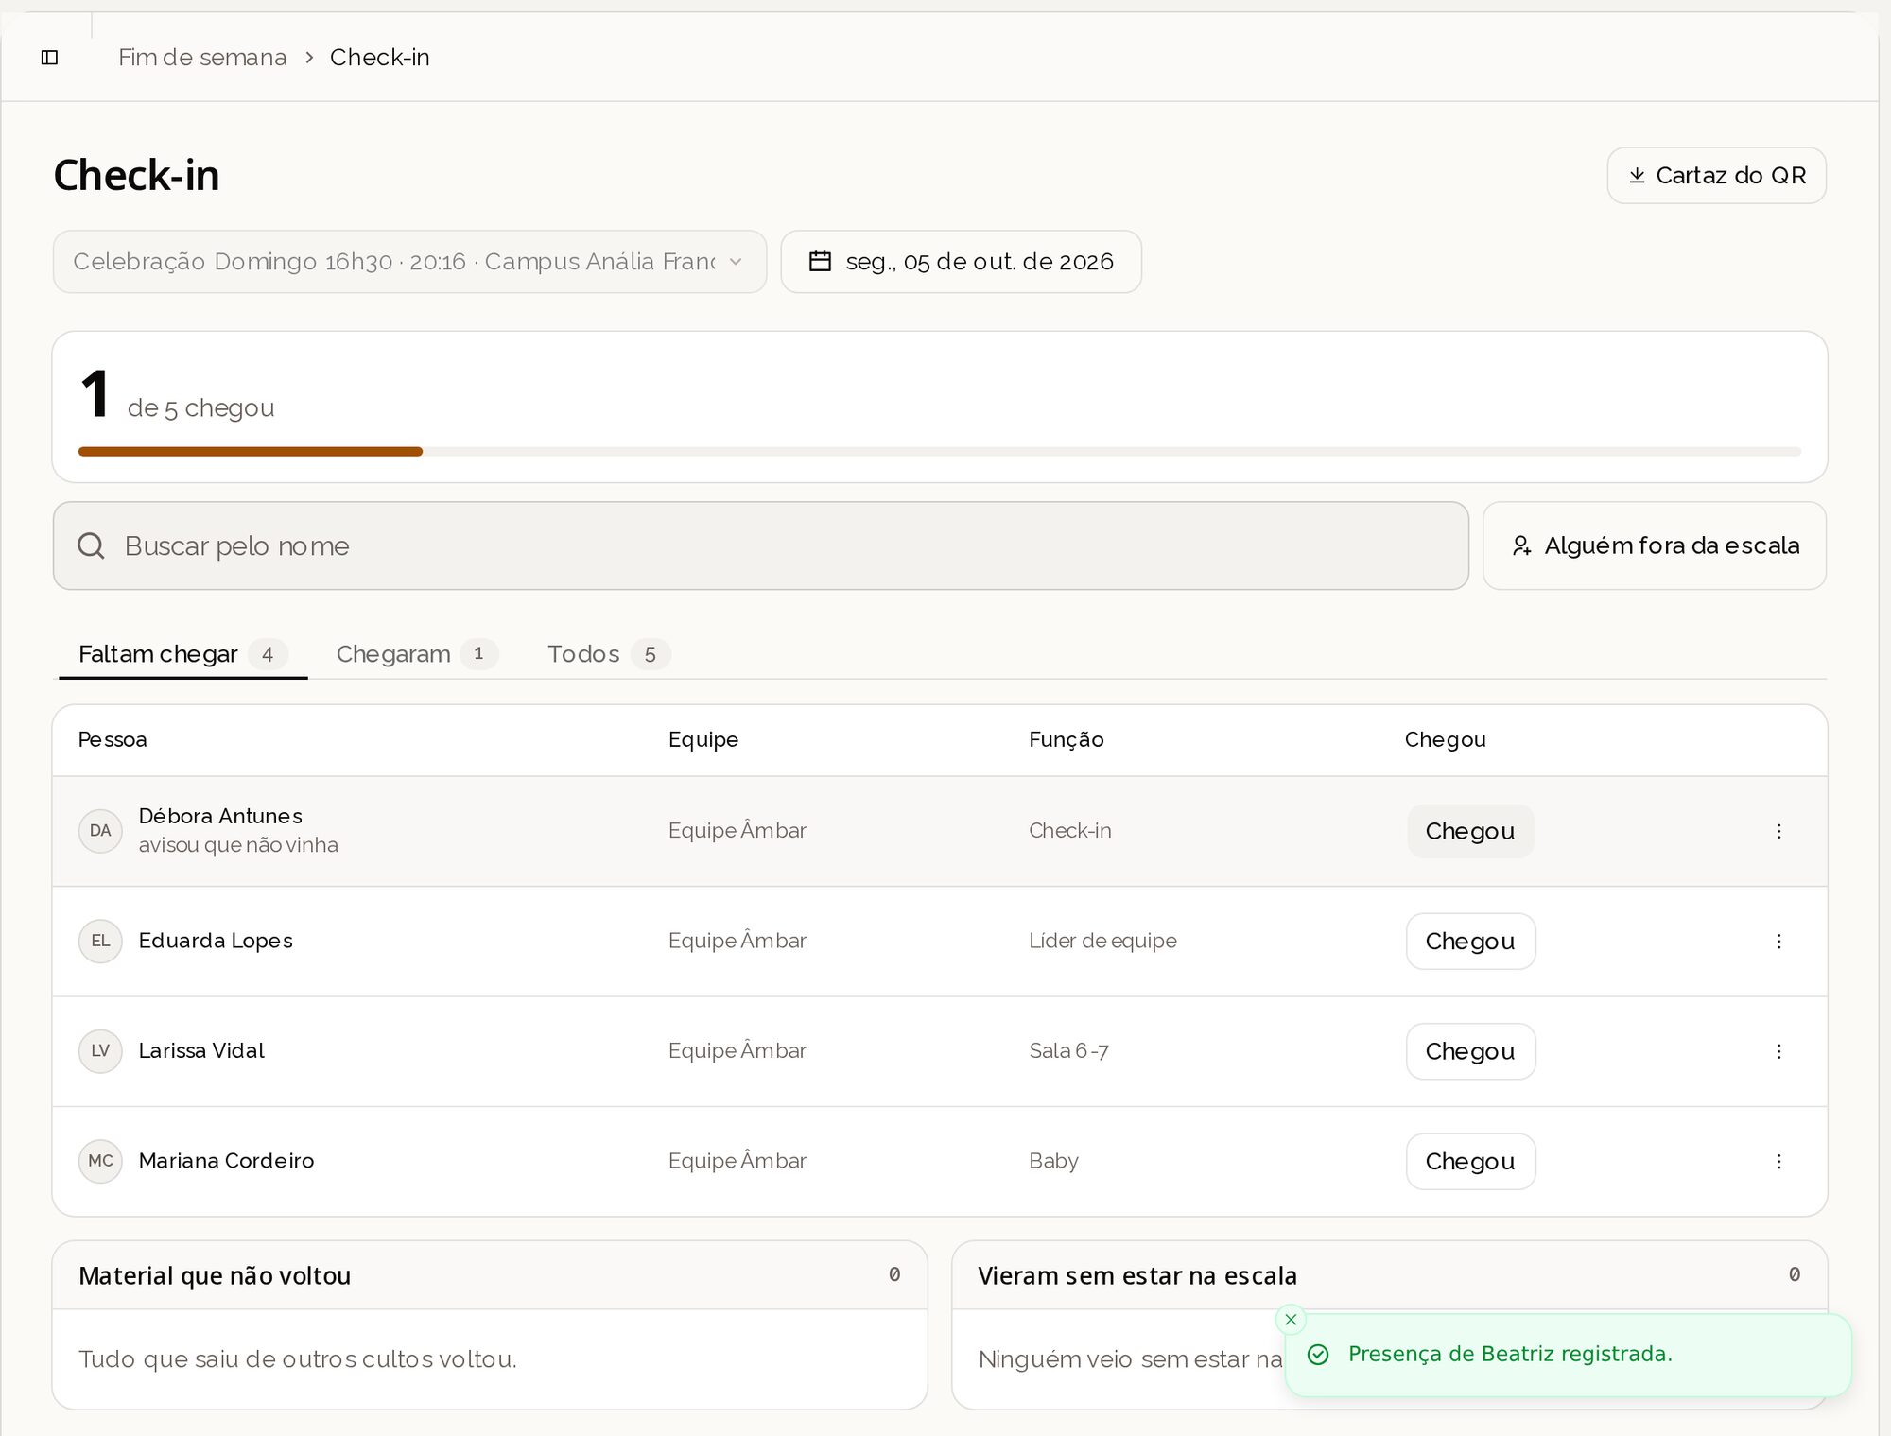1891x1436 pixels.
Task: Open more options for Eduarda Lopes
Action: point(1778,942)
